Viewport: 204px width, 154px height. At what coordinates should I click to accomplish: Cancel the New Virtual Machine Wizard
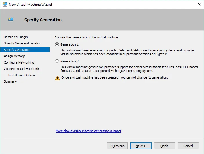point(188,146)
